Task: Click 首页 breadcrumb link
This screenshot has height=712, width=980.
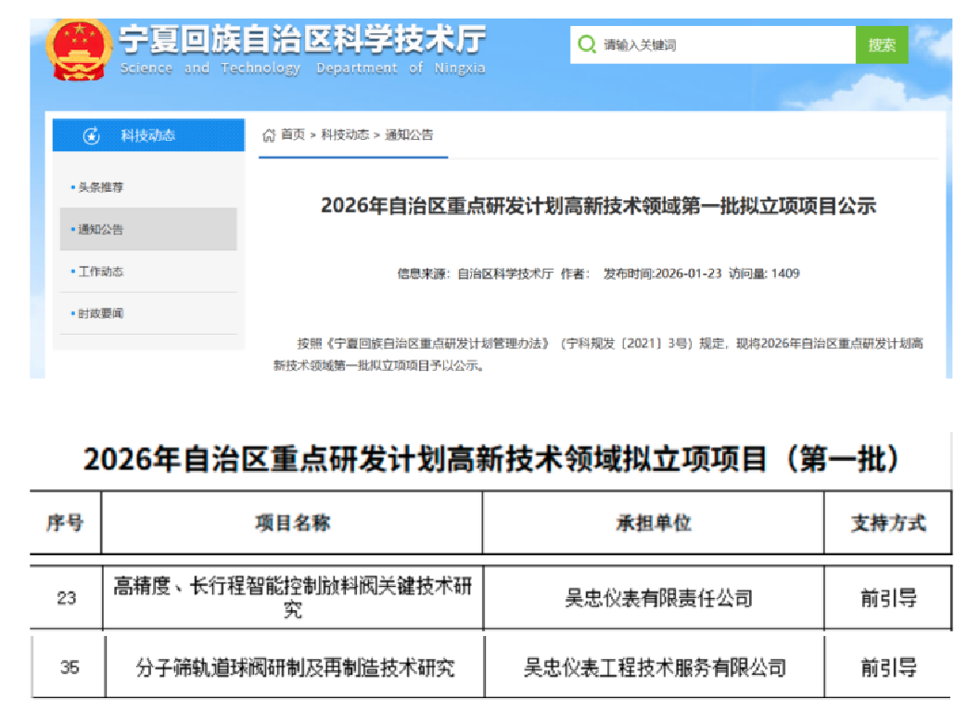Action: point(293,135)
